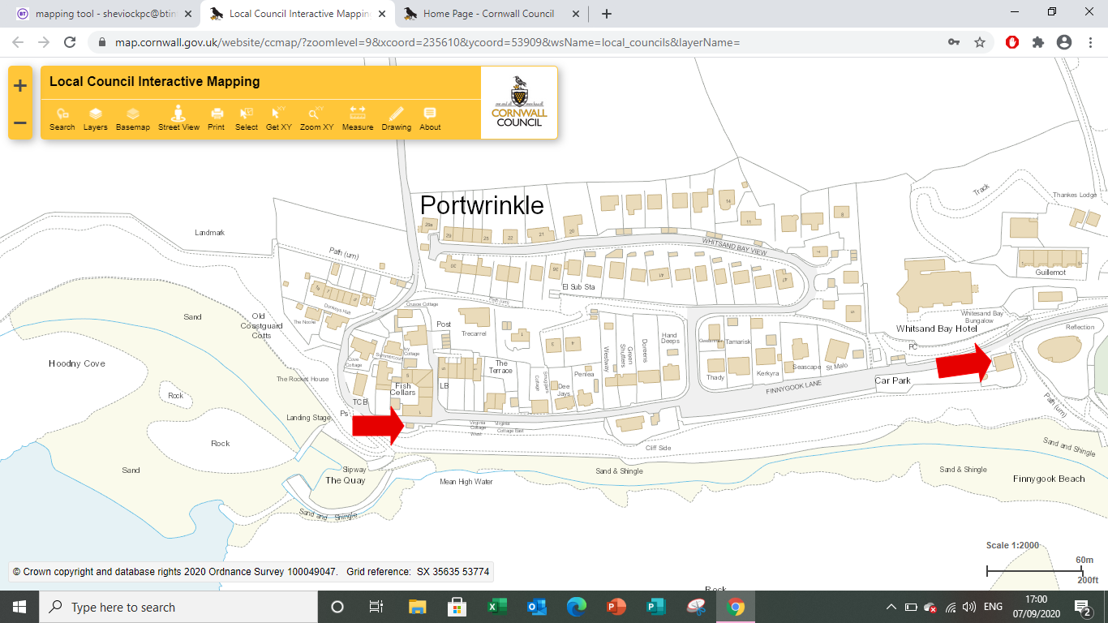Open the Zoom XY tool

click(x=316, y=118)
